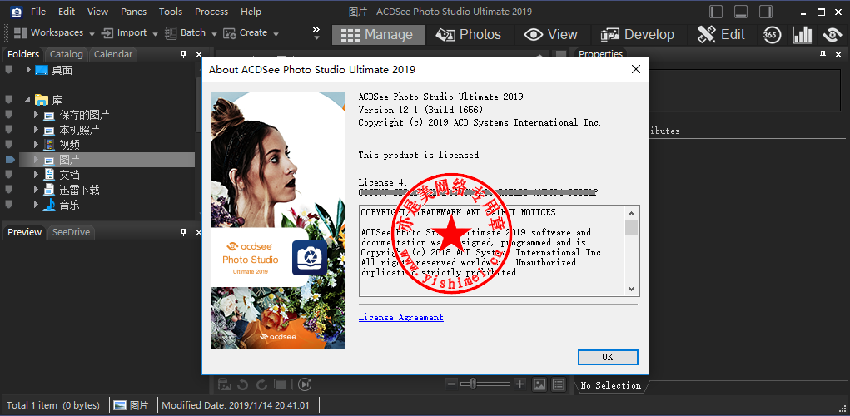The width and height of the screenshot is (850, 416).
Task: Toggle the left pane layout icon
Action: [x=716, y=12]
